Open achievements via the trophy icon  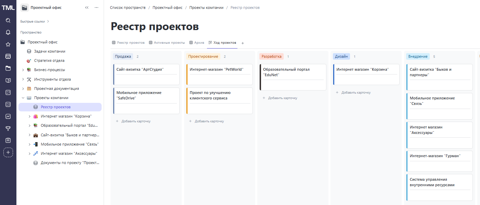pyautogui.click(x=8, y=128)
